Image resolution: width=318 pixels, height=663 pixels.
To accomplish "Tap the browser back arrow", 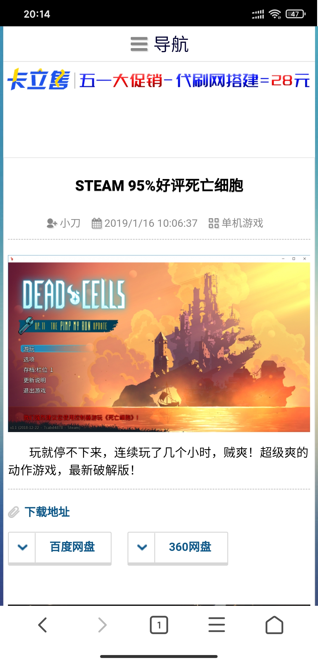I will 43,625.
